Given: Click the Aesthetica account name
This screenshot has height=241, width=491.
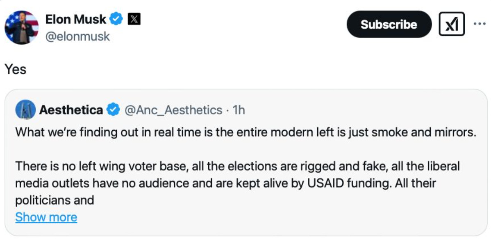Looking at the screenshot, I should click(71, 110).
